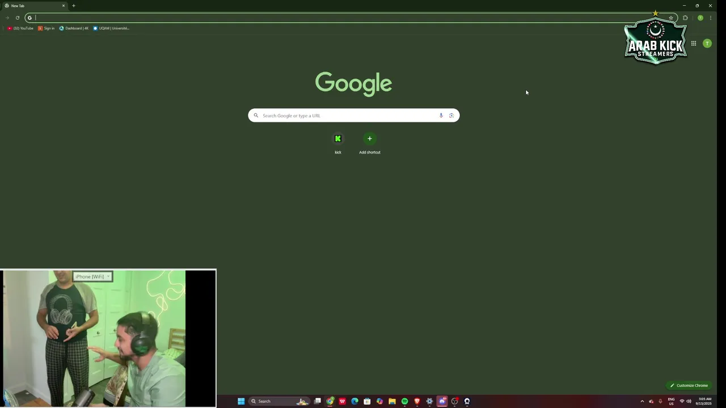This screenshot has width=726, height=408.
Task: Select the New Tab browser tab
Action: pyautogui.click(x=34, y=6)
